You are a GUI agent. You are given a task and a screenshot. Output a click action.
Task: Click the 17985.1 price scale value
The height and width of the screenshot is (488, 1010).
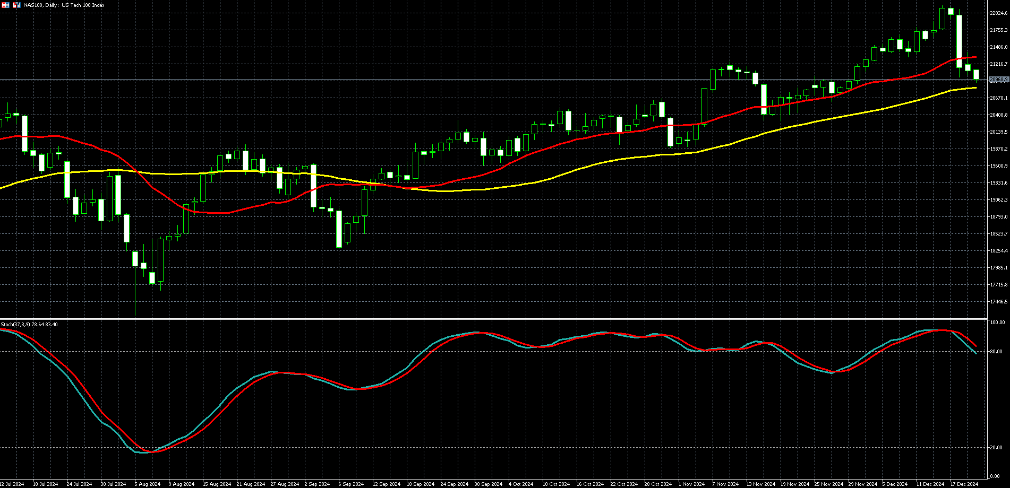[x=999, y=268]
